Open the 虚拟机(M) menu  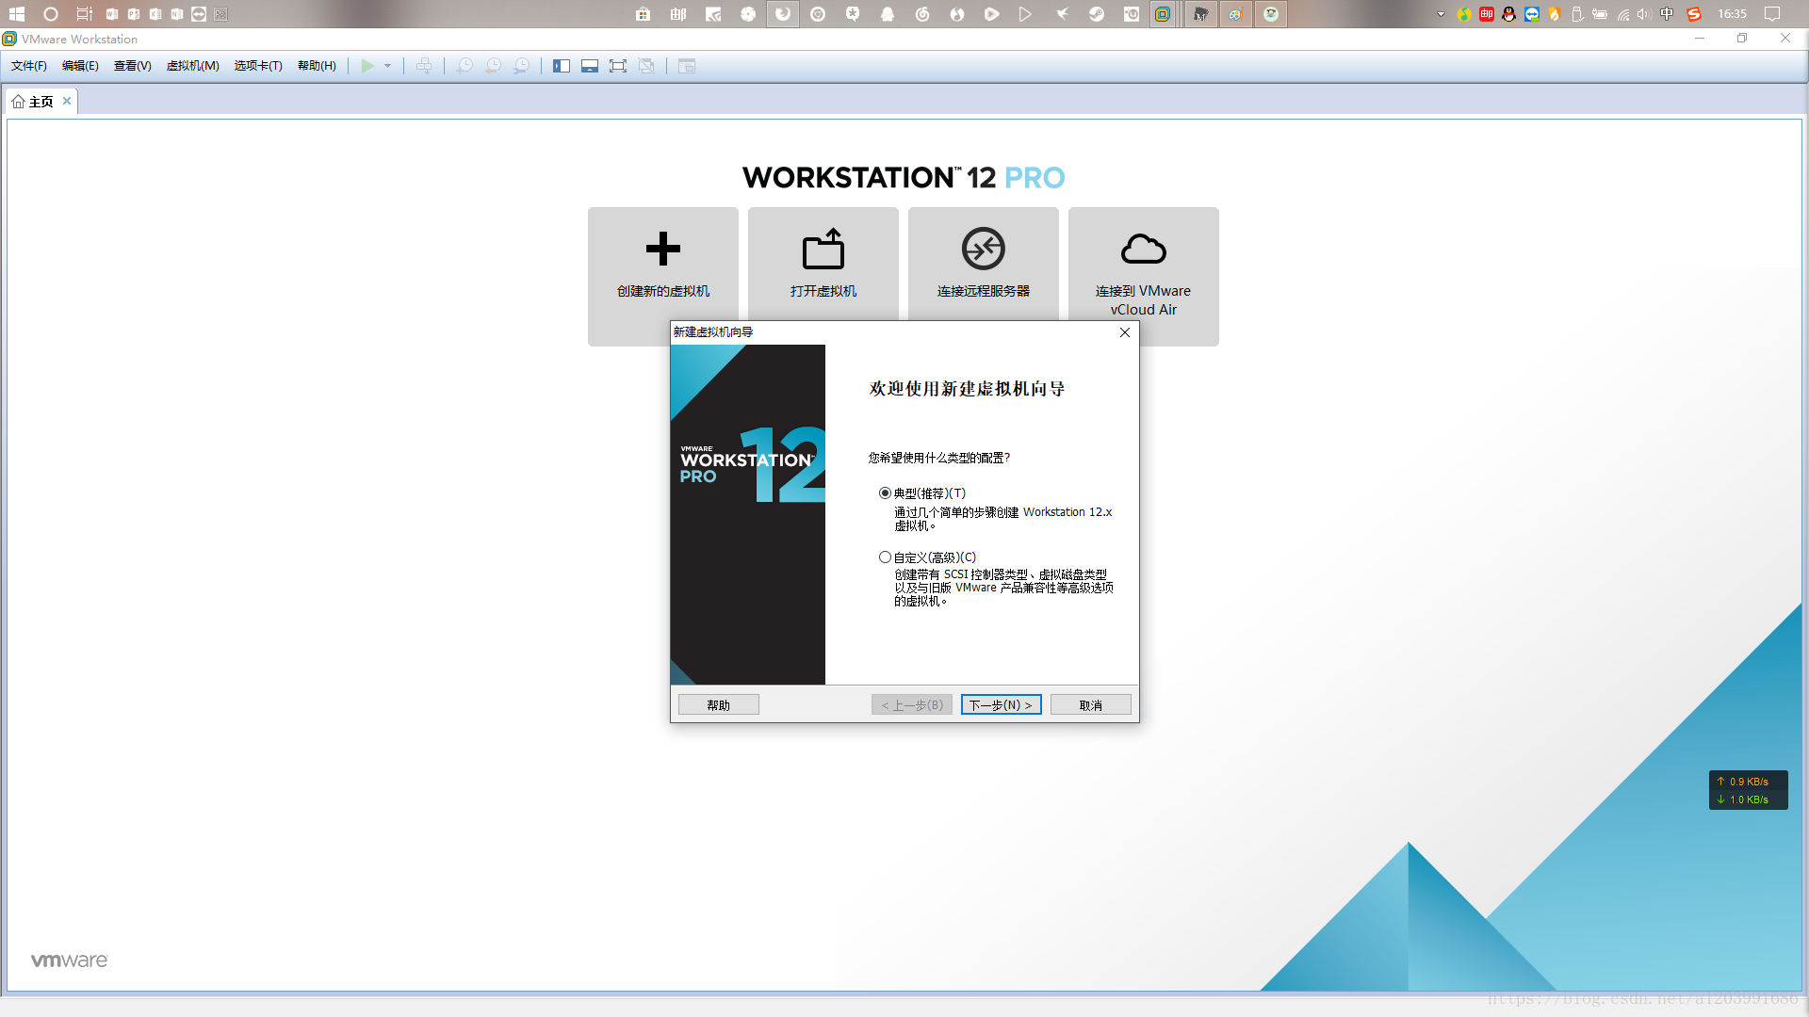point(192,66)
